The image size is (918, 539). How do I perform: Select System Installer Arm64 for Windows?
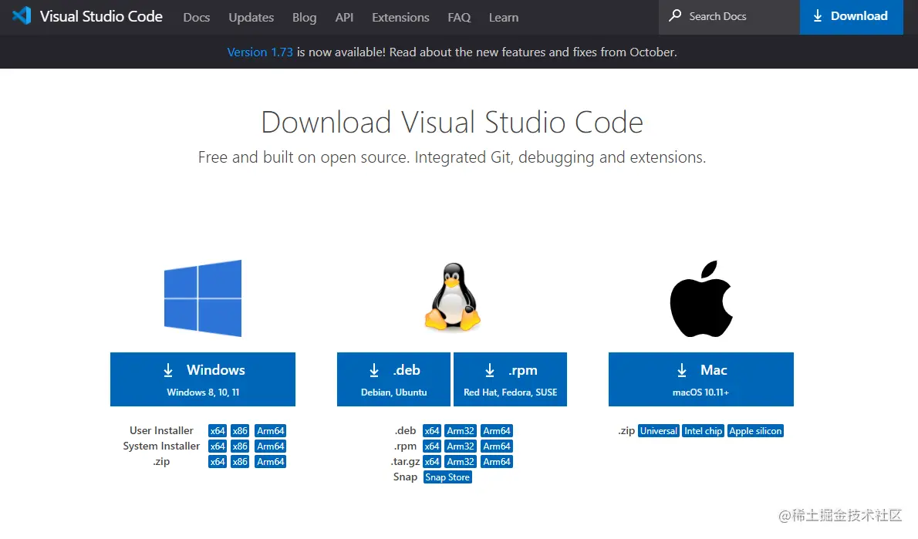point(271,446)
